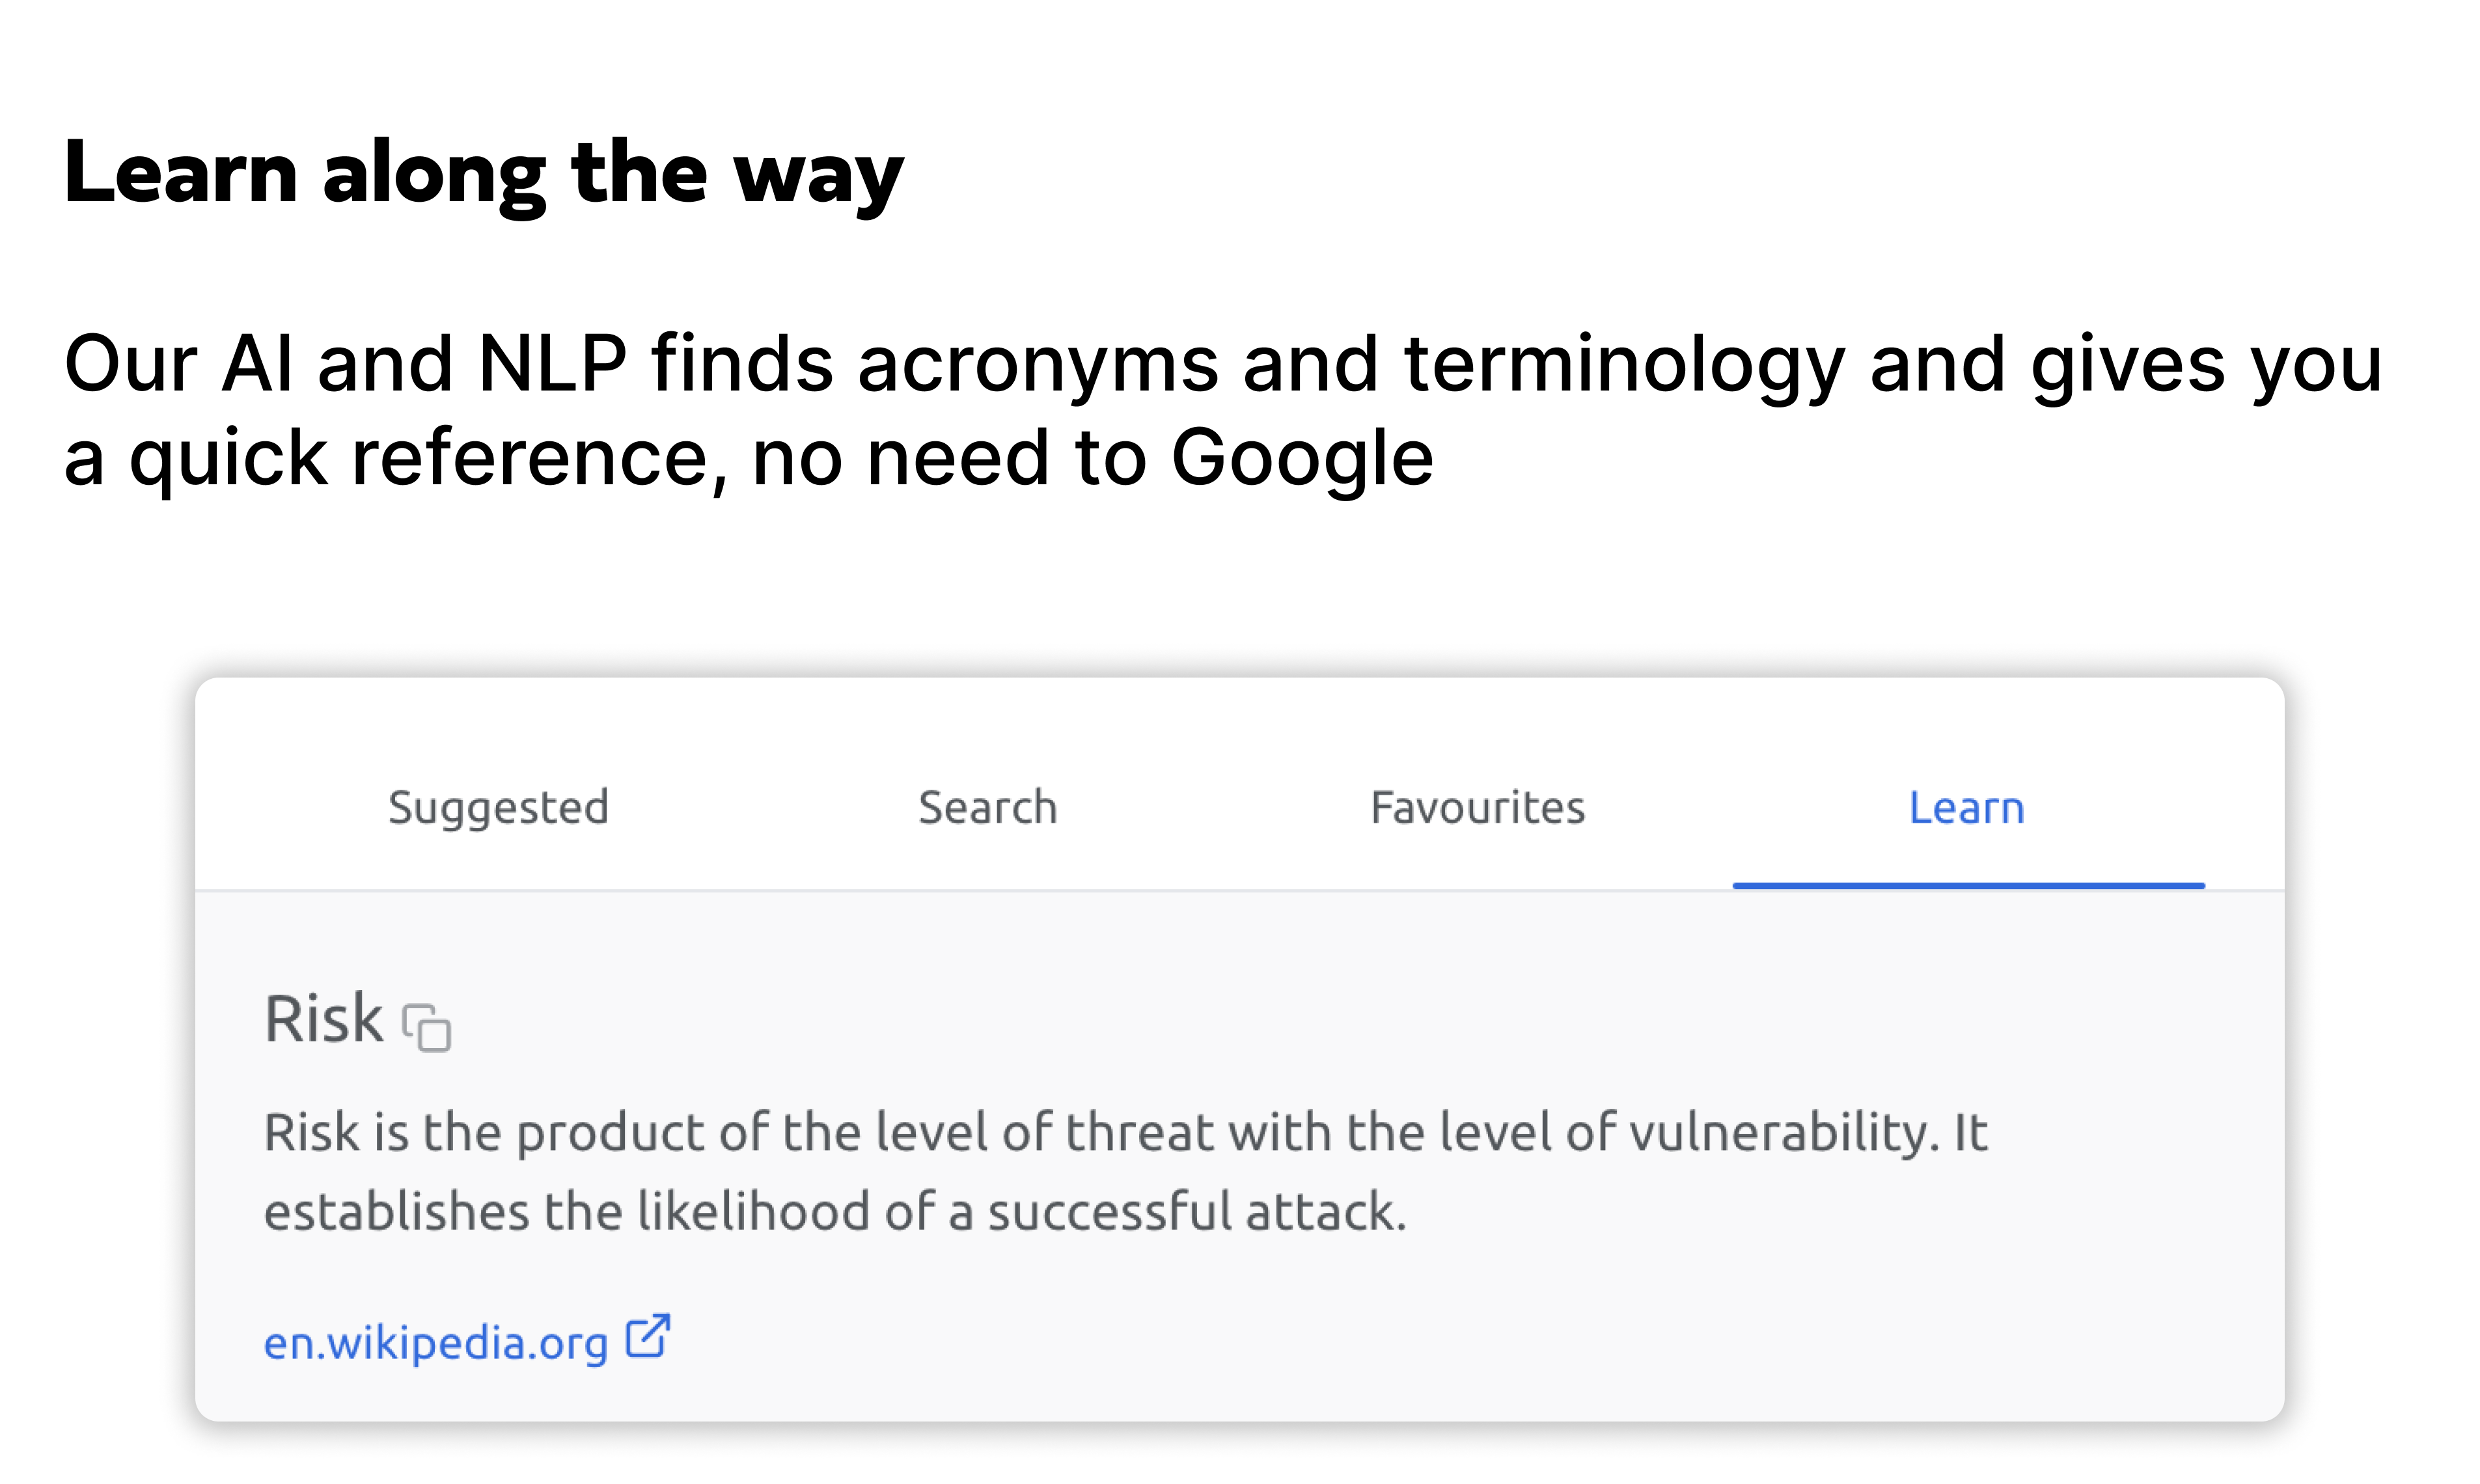The image size is (2480, 1484).
Task: Click the Risk definition's first line
Action: click(1125, 1133)
